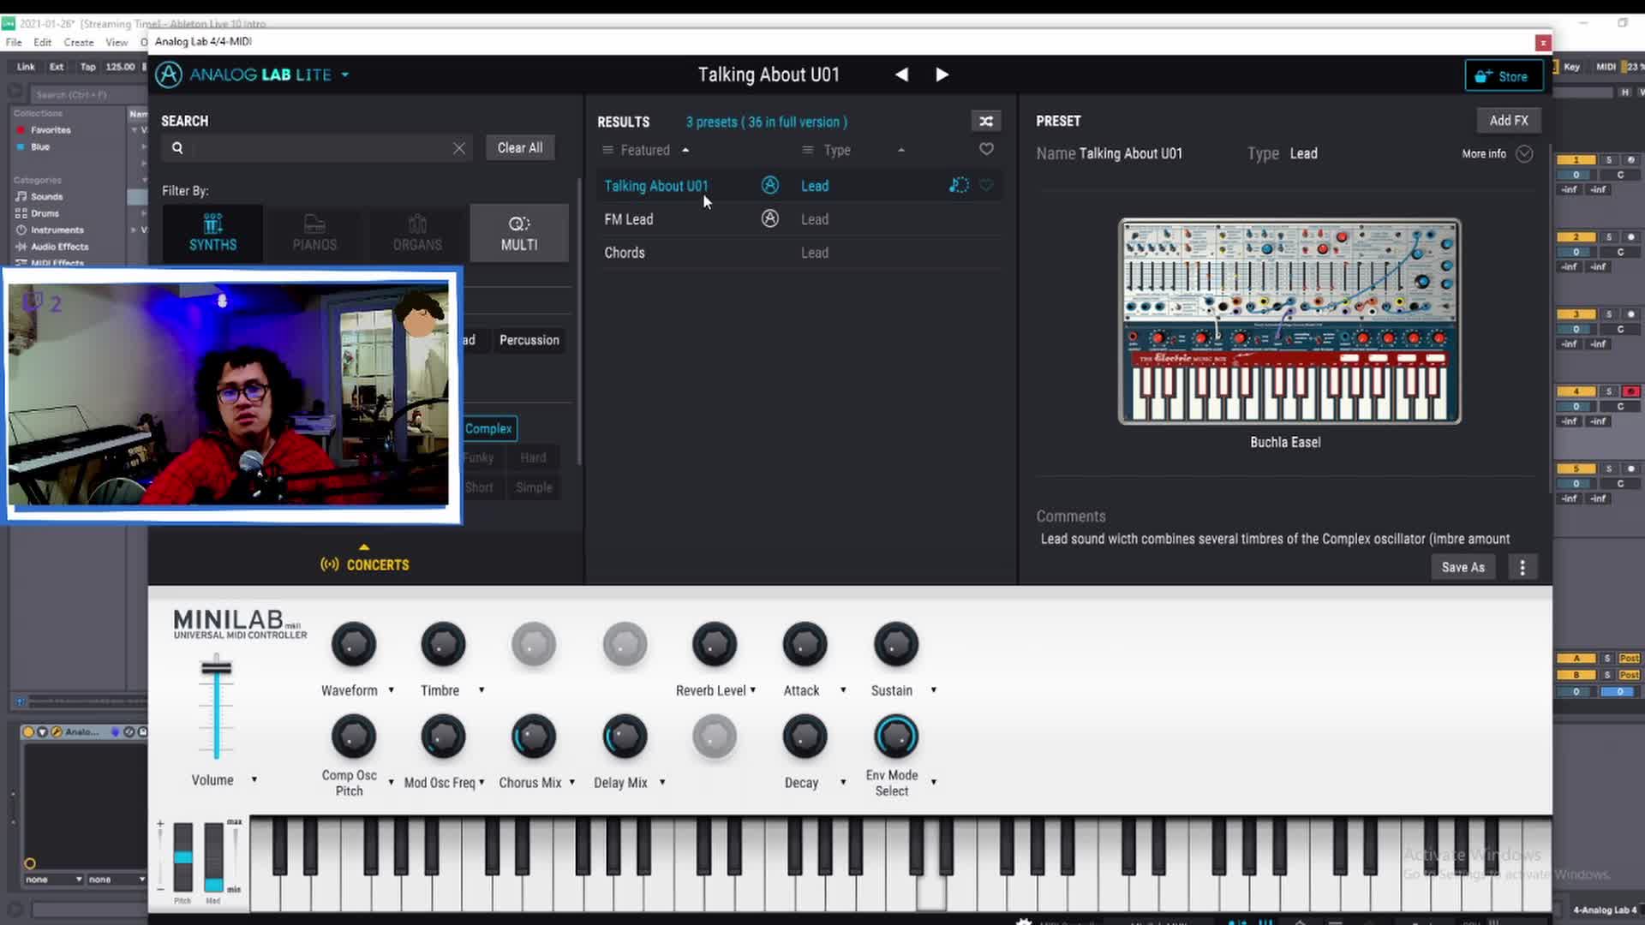The width and height of the screenshot is (1645, 925).
Task: Open the Reverb Level assignment dropdown
Action: point(753,690)
